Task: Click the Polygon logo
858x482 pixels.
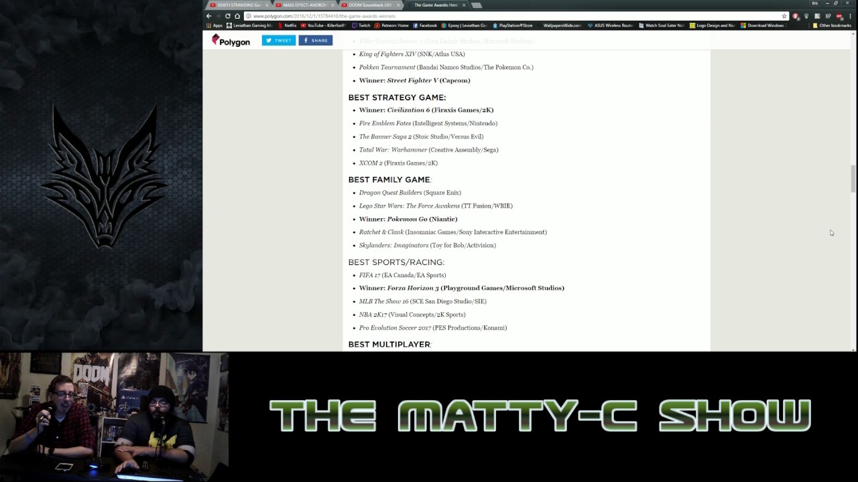Action: 231,41
